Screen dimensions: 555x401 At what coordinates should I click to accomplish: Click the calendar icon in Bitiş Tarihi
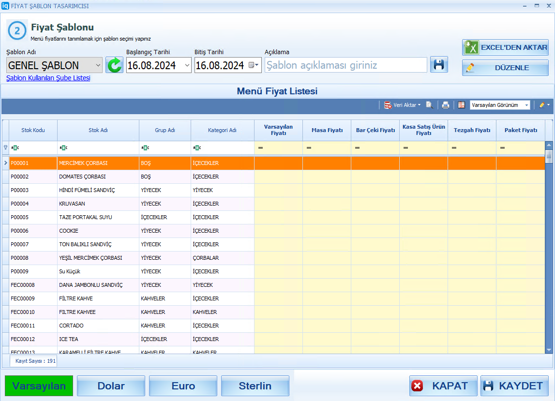pyautogui.click(x=251, y=65)
